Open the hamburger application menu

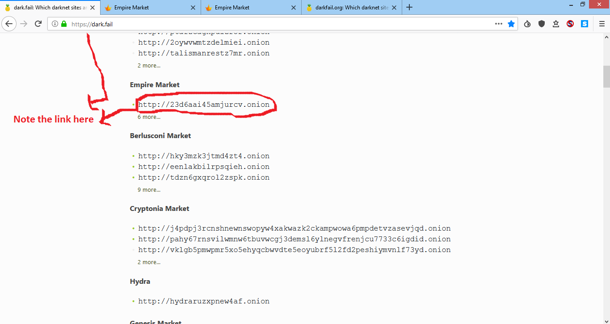[602, 24]
